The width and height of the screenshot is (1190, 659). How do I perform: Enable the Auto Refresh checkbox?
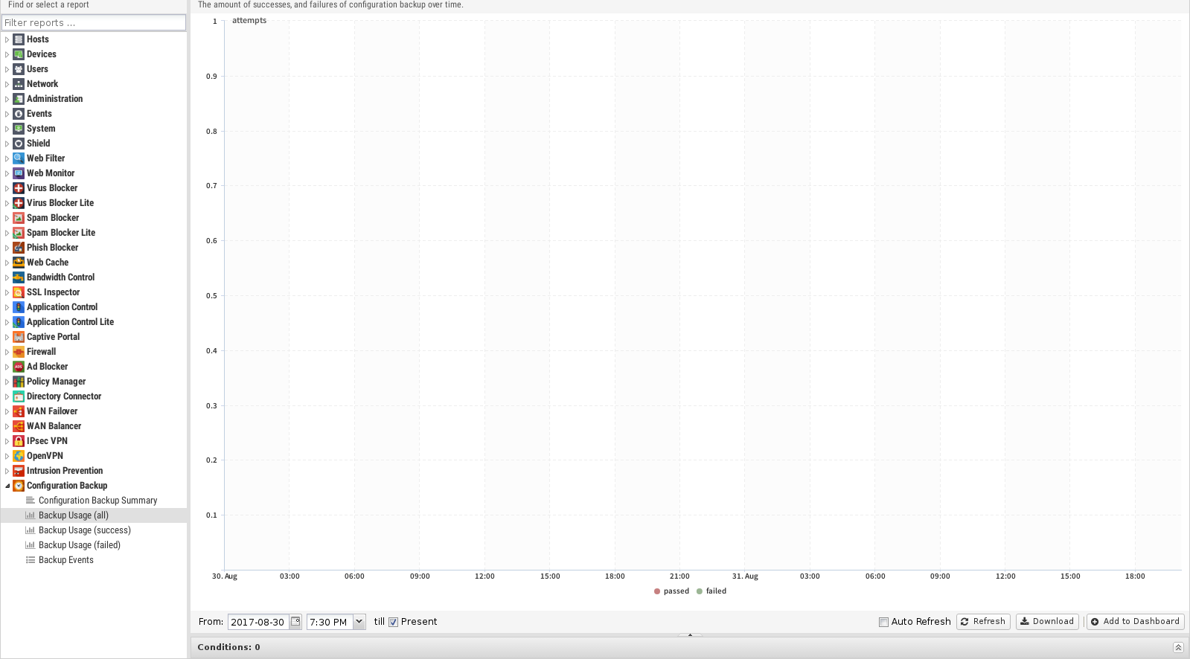pyautogui.click(x=883, y=623)
